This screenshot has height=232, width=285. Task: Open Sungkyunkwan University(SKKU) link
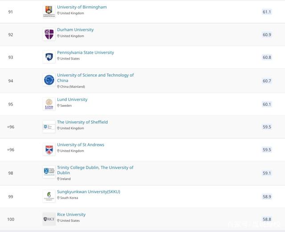click(x=89, y=192)
